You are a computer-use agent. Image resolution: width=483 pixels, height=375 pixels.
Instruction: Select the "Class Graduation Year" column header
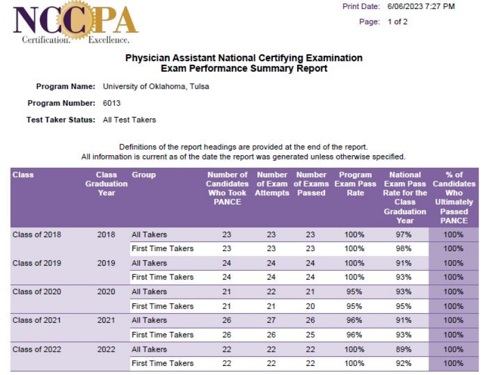click(x=106, y=184)
